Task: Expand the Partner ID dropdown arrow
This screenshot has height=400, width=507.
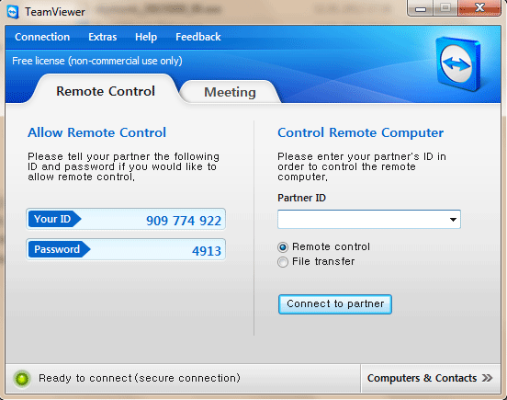Action: (453, 220)
